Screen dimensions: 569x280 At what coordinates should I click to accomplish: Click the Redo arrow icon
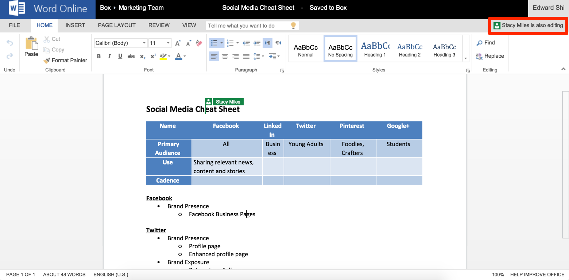10,56
